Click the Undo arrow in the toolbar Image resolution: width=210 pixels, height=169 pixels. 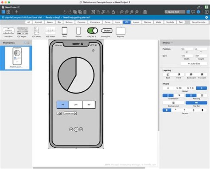65,12
